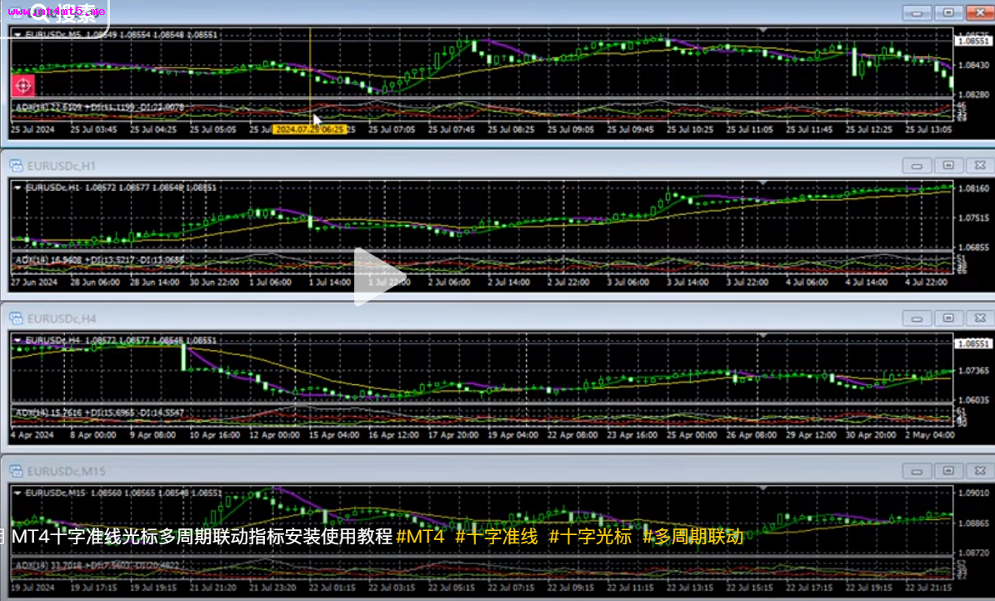Maximize the EURUSDc,M15 chart window
This screenshot has height=601, width=995.
click(948, 471)
